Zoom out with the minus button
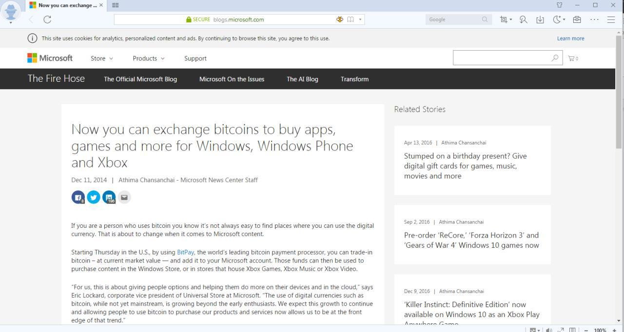The width and height of the screenshot is (624, 332). point(586,330)
